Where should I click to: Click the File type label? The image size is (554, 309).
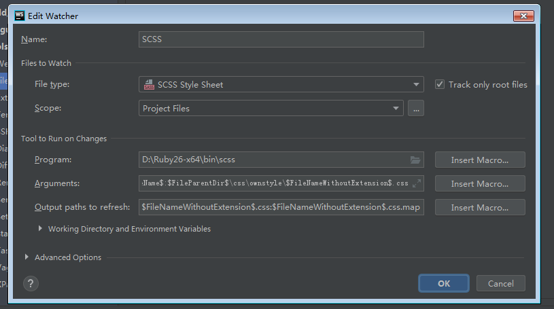[52, 84]
